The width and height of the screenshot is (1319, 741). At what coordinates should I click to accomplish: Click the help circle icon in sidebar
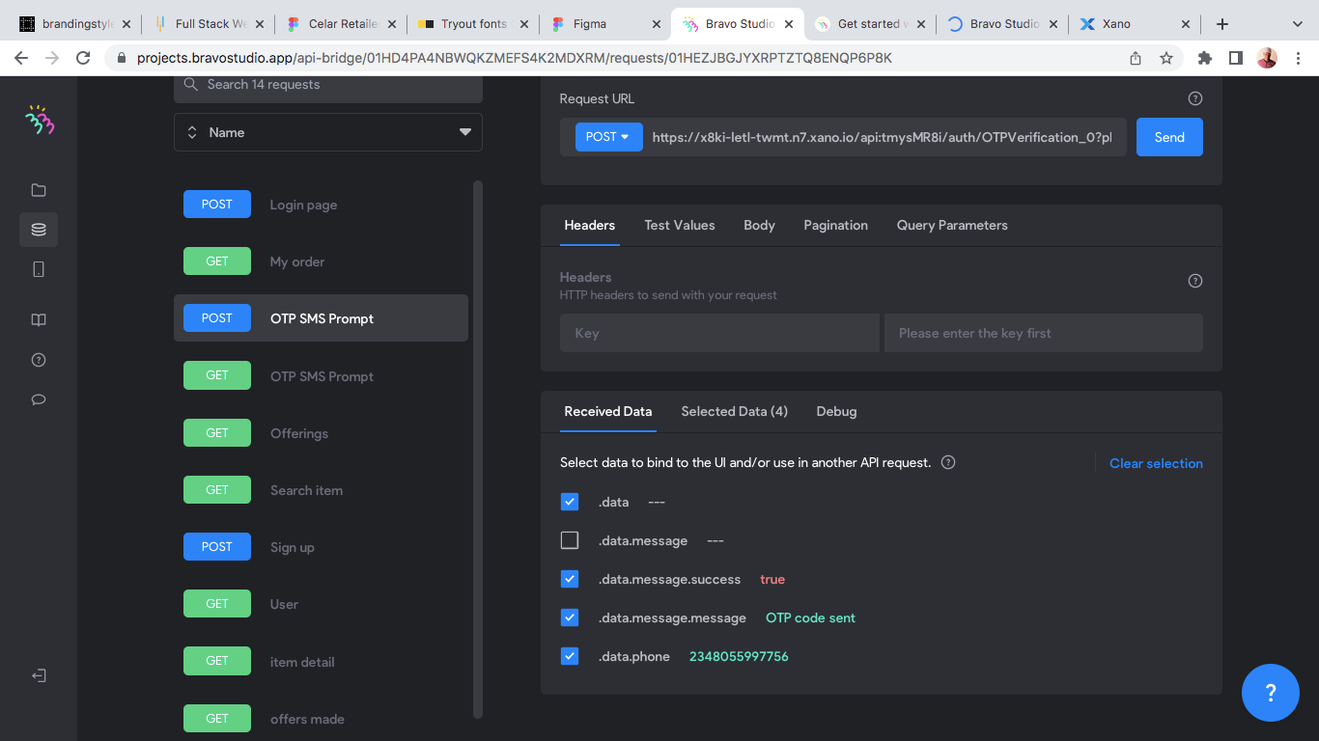(39, 360)
